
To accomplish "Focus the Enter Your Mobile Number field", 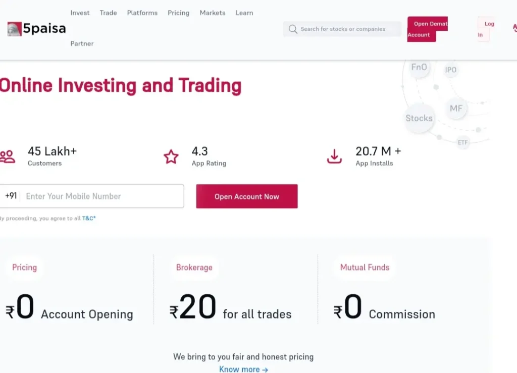I will click(101, 196).
